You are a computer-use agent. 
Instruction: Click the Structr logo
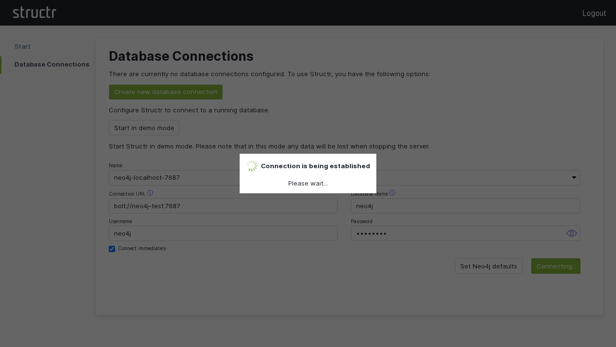(35, 13)
